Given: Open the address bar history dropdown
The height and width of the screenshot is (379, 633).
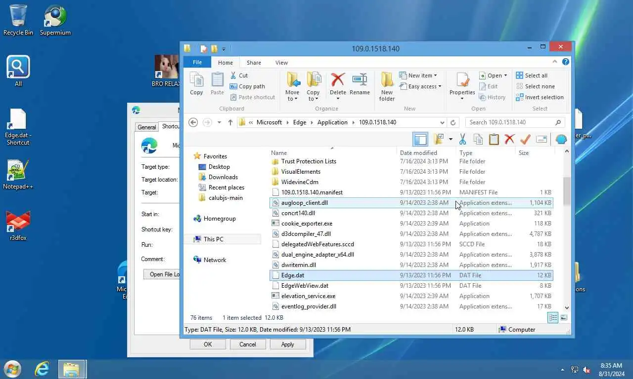Looking at the screenshot, I should coord(442,122).
